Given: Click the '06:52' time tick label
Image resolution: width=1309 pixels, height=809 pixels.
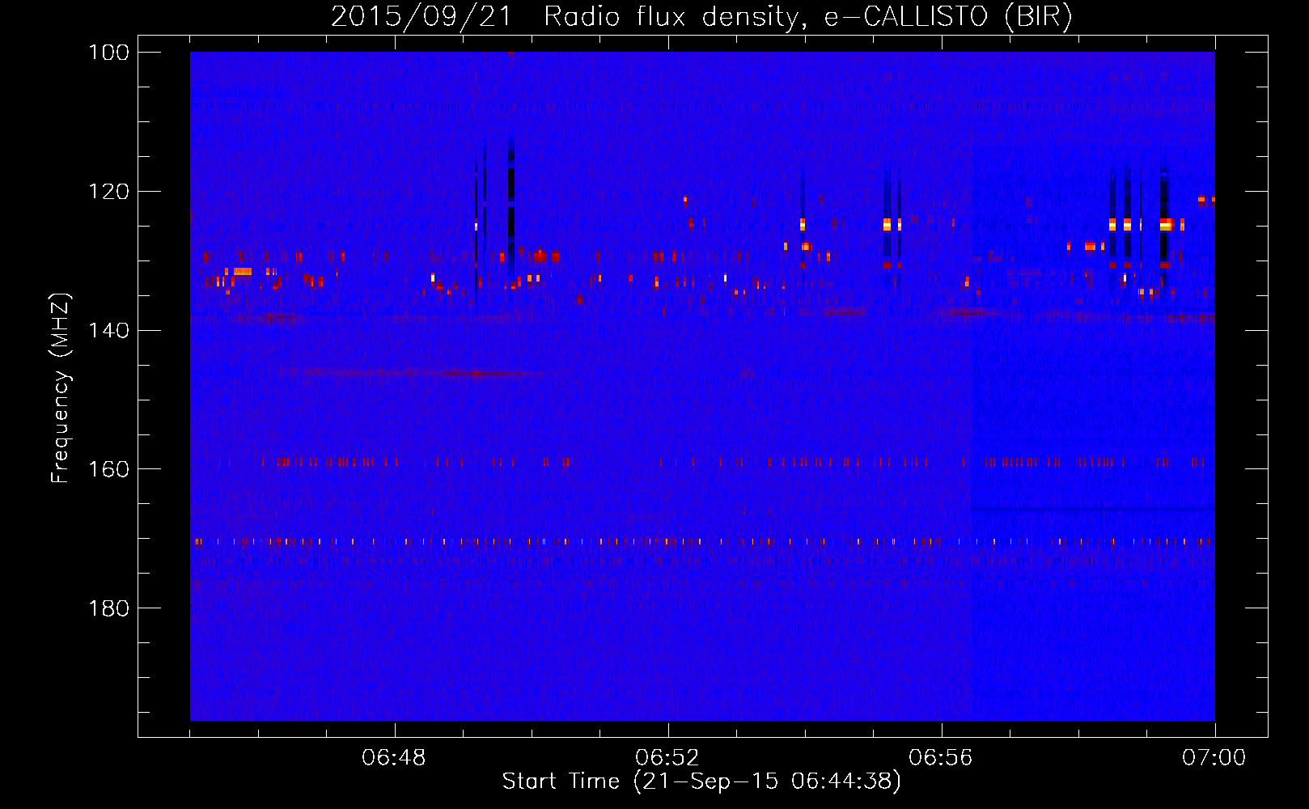Looking at the screenshot, I should point(667,758).
